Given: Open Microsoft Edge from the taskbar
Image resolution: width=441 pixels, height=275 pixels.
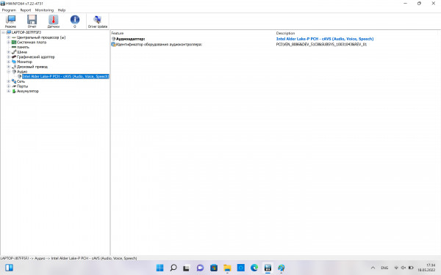Looking at the screenshot, I should click(x=254, y=268).
